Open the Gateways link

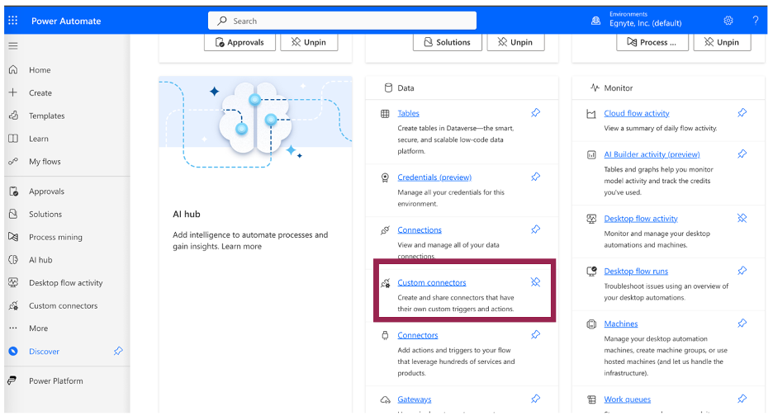point(414,399)
